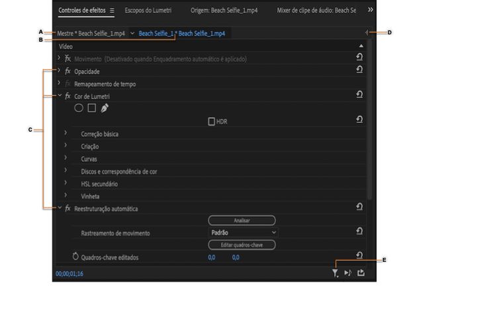Open the Origem: Beach Selfie_1.mp4 tab

click(224, 11)
